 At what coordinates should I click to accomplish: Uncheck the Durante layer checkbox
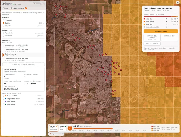tap(3, 23)
